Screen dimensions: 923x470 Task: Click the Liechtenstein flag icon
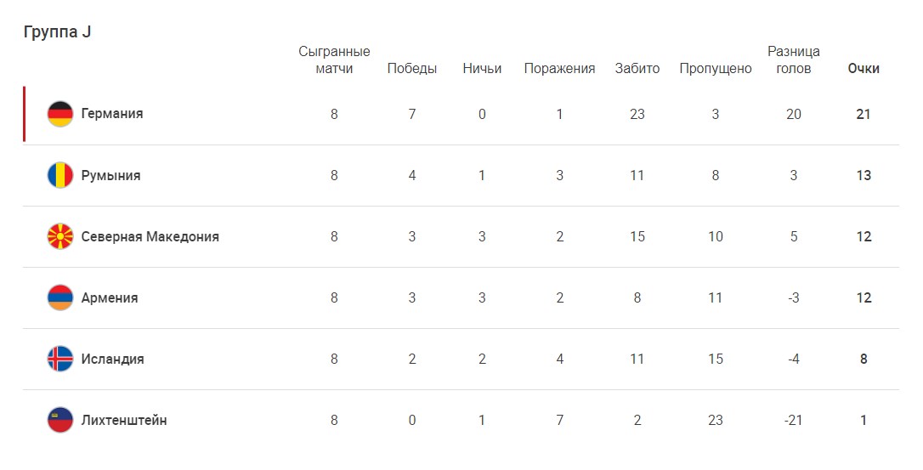click(x=60, y=420)
